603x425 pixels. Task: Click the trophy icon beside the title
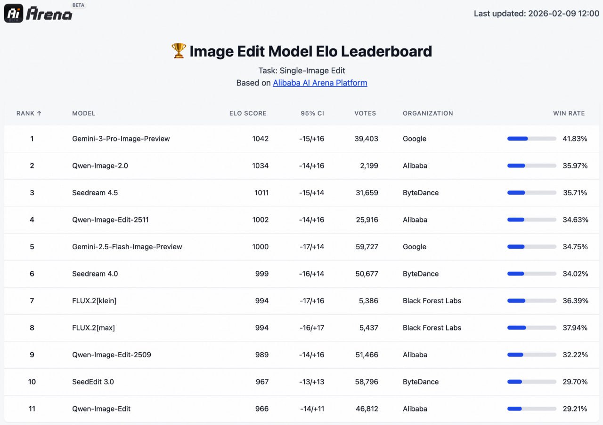179,51
